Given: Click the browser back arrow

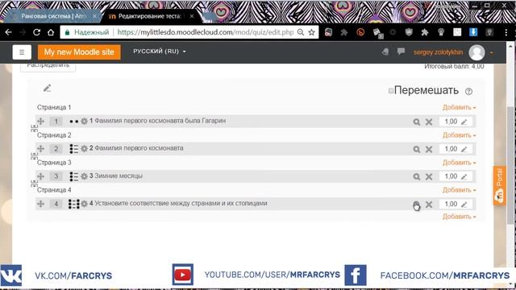Looking at the screenshot, I should (x=9, y=32).
